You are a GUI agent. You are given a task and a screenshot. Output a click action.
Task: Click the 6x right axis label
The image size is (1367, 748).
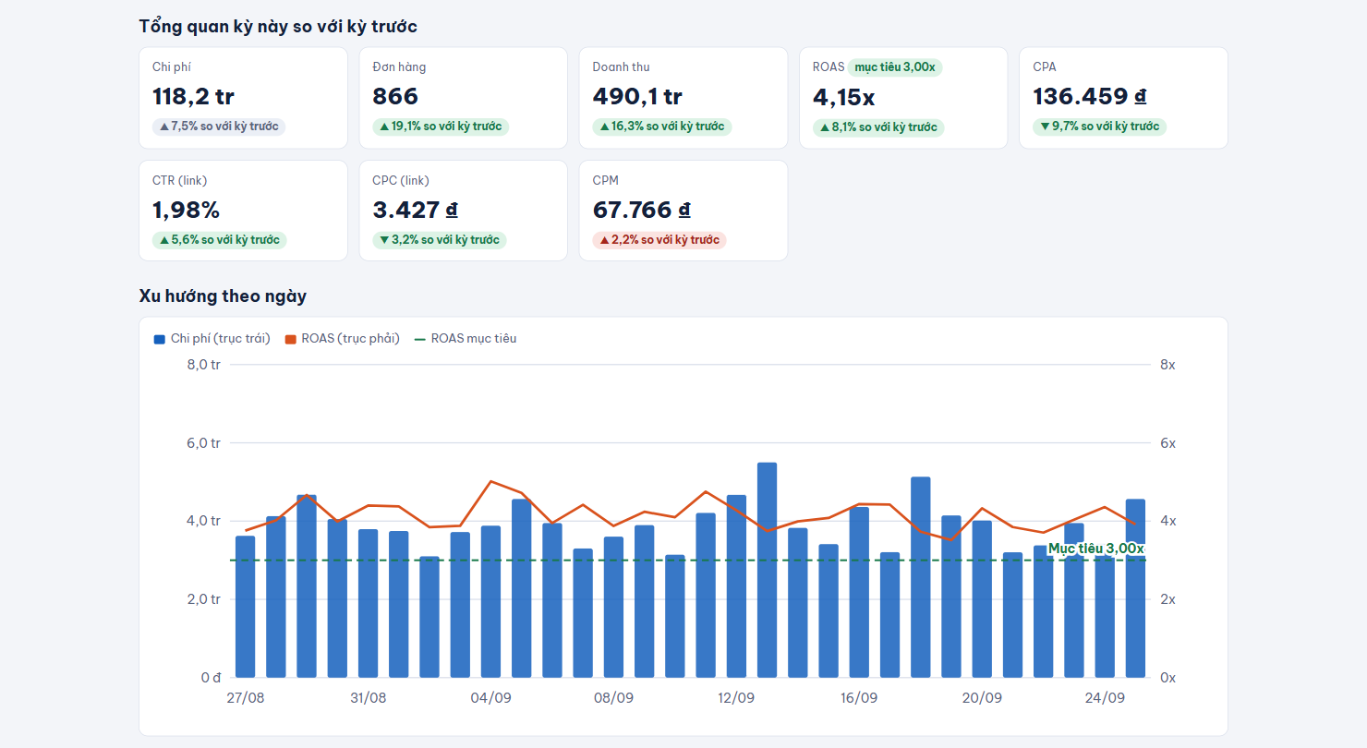[x=1168, y=443]
